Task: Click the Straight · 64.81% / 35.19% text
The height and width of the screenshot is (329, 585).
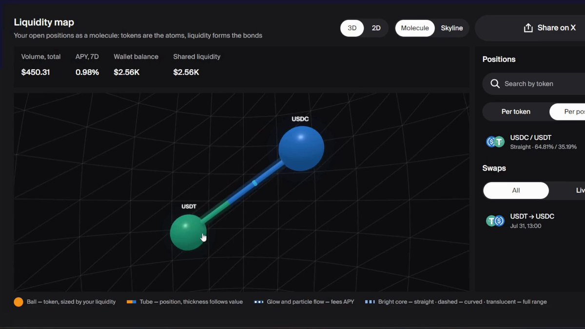Action: coord(543,147)
